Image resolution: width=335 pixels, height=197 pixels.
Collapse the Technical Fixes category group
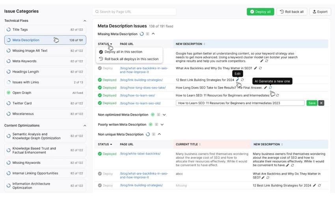[x=84, y=20]
